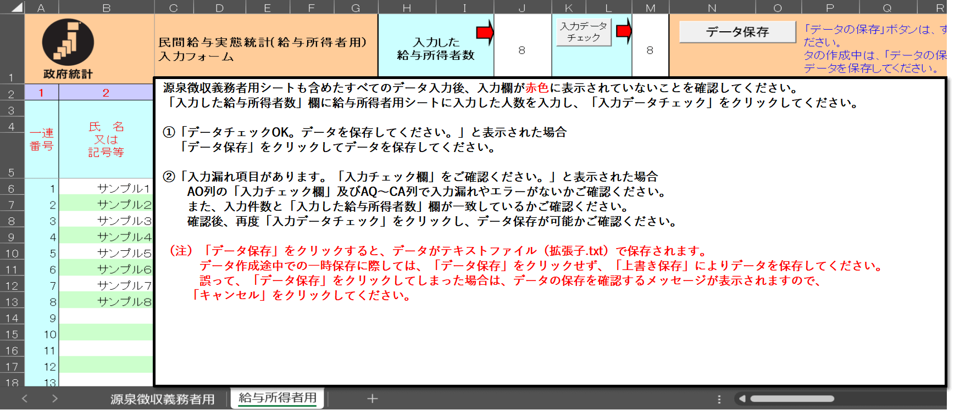Click the three-dot tab bar options handle
The height and width of the screenshot is (410, 954).
coord(719,399)
